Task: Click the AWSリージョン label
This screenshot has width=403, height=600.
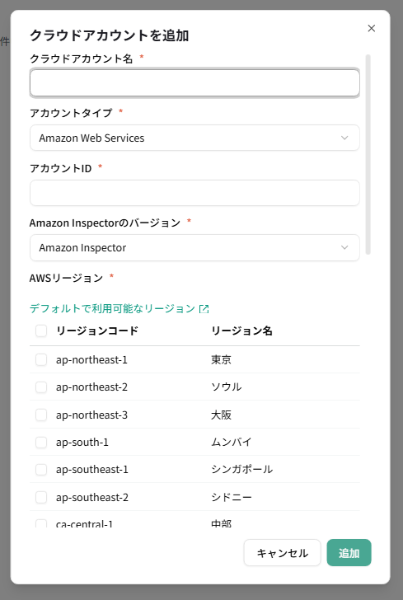Action: pos(66,278)
